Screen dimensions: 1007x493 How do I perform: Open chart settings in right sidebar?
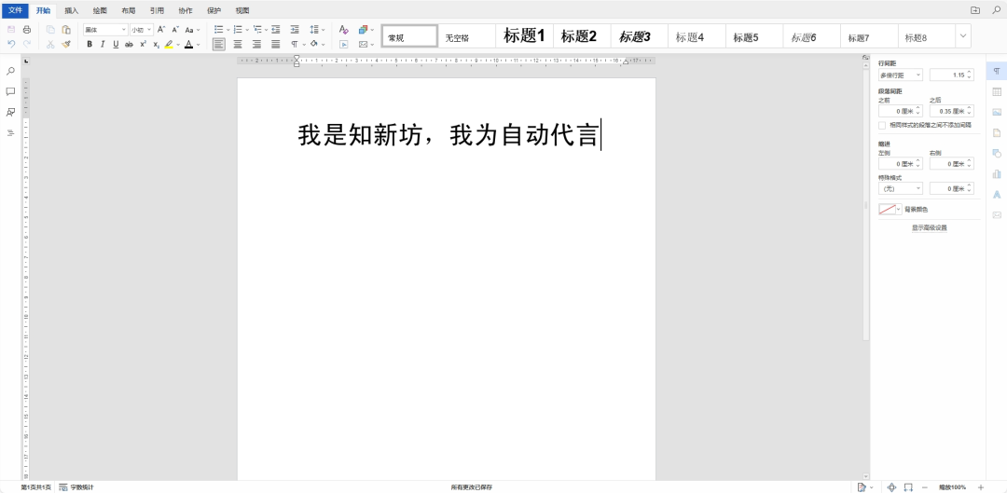pyautogui.click(x=997, y=174)
